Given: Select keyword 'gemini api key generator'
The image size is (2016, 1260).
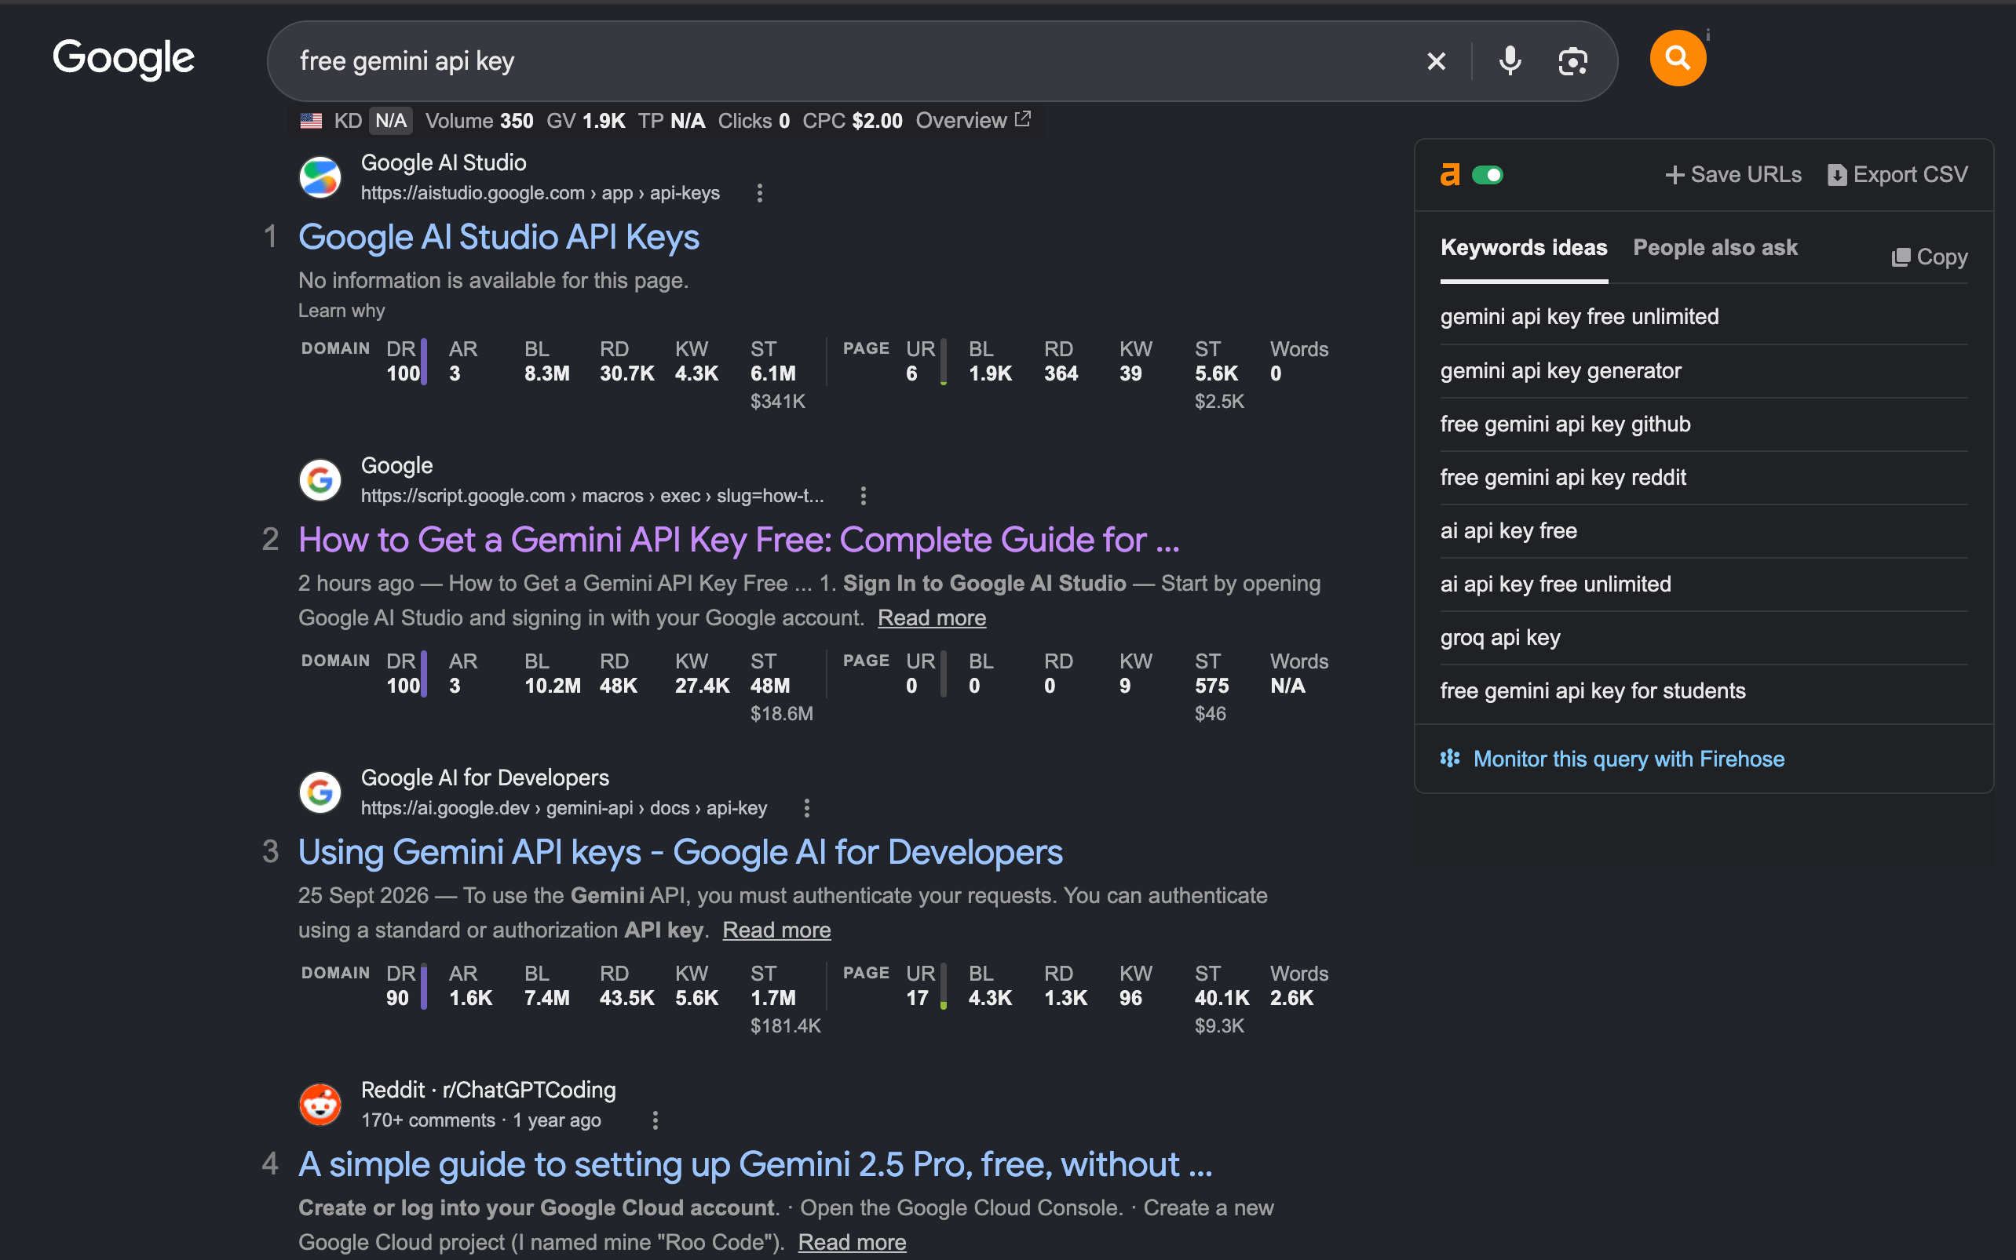Looking at the screenshot, I should tap(1561, 371).
